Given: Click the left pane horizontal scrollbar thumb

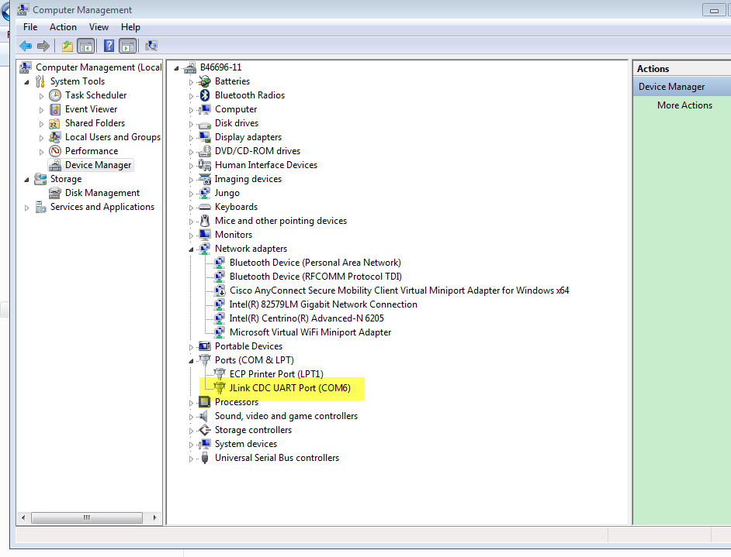Looking at the screenshot, I should tap(87, 517).
